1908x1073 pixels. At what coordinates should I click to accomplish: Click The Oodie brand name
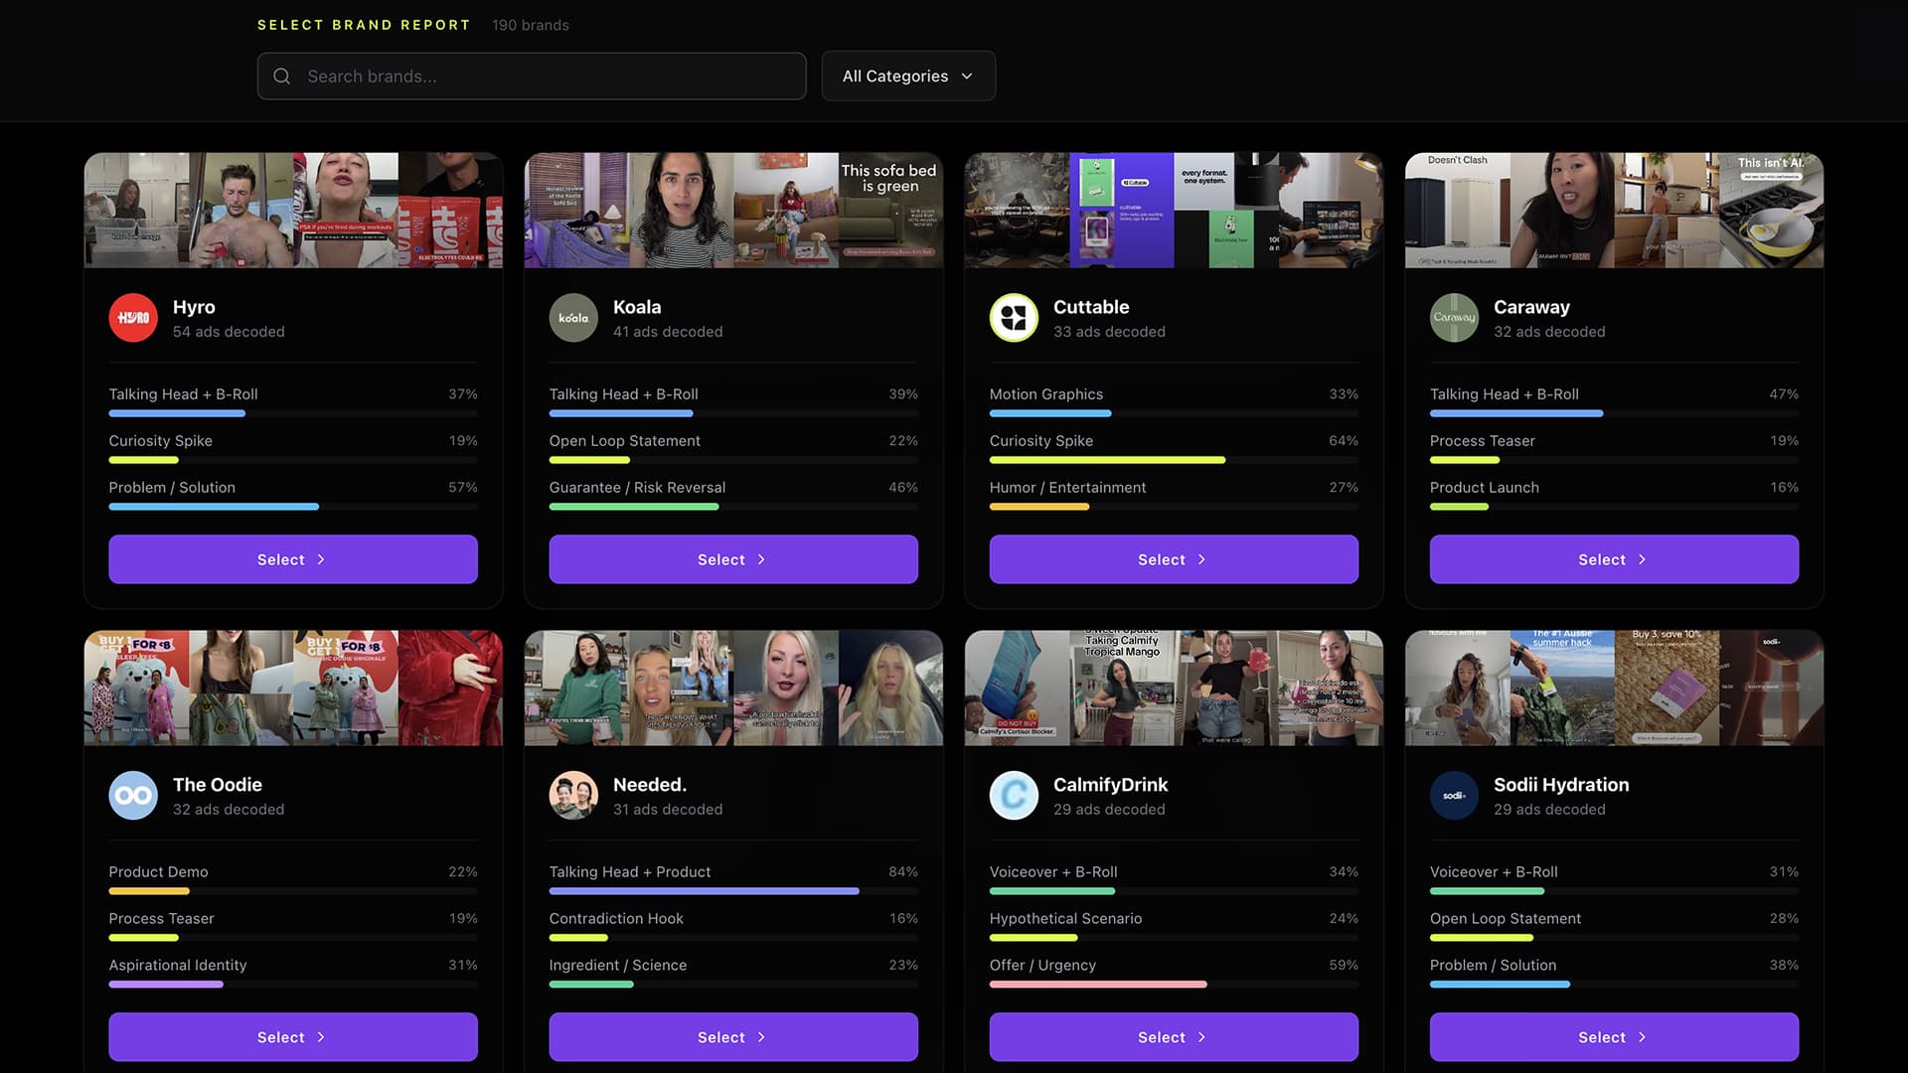pos(218,785)
